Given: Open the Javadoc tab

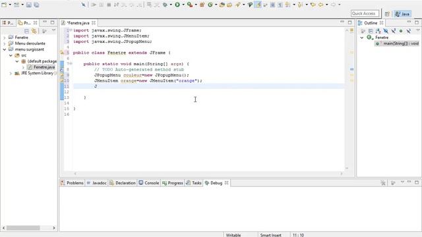Looking at the screenshot, I should coord(97,183).
